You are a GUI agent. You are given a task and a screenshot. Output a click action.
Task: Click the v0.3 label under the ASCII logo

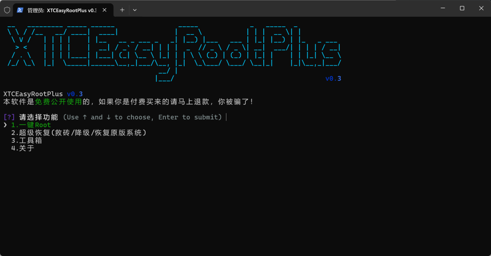point(333,79)
